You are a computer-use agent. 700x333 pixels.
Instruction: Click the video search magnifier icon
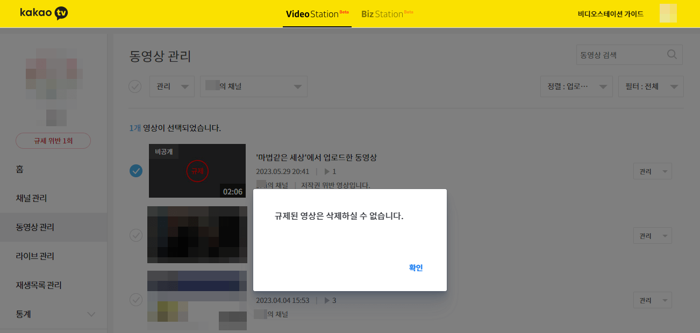671,54
